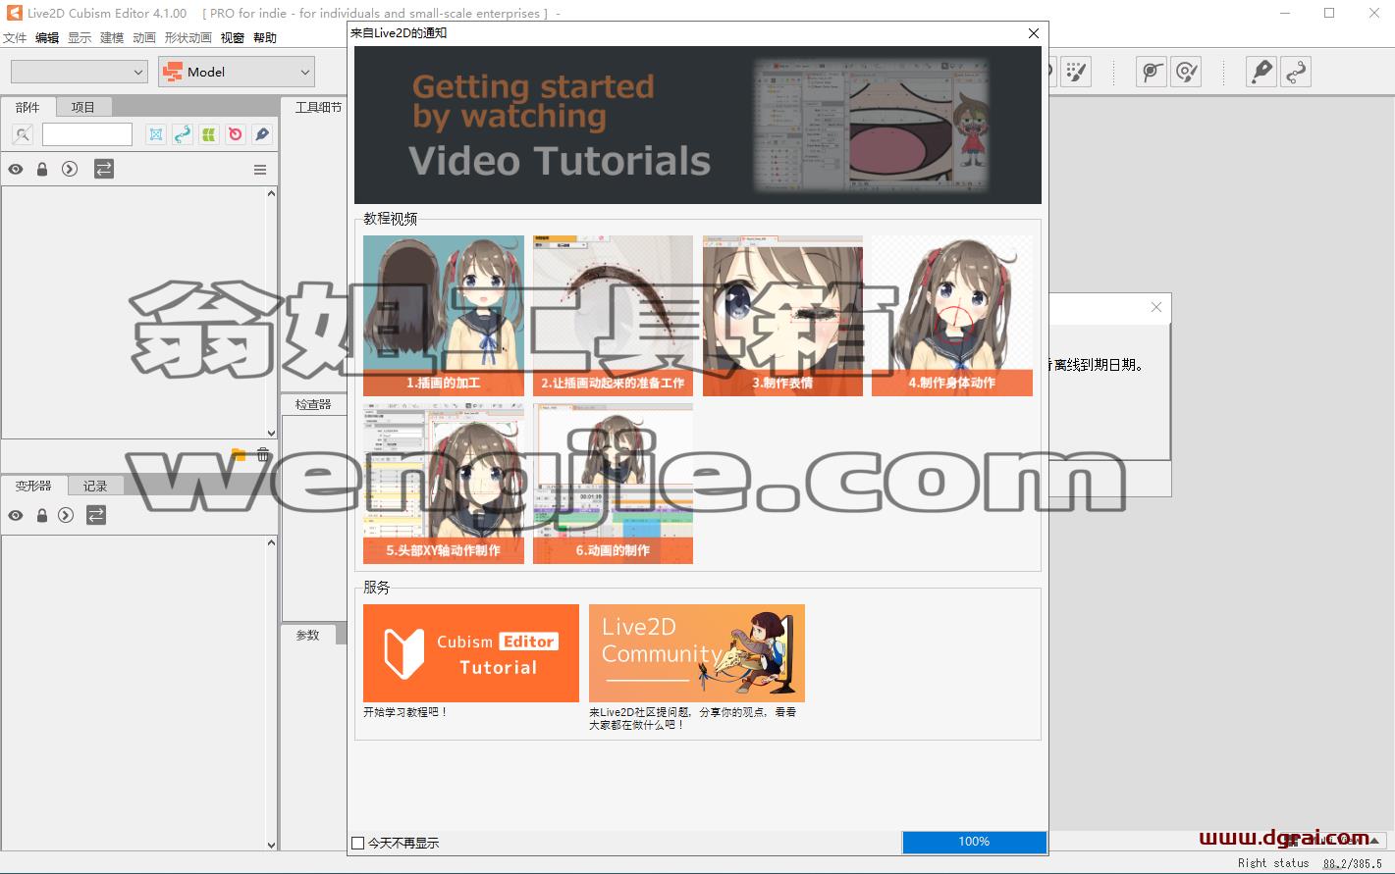The height and width of the screenshot is (874, 1395).
Task: Switch to the 项目 tab
Action: pyautogui.click(x=83, y=107)
